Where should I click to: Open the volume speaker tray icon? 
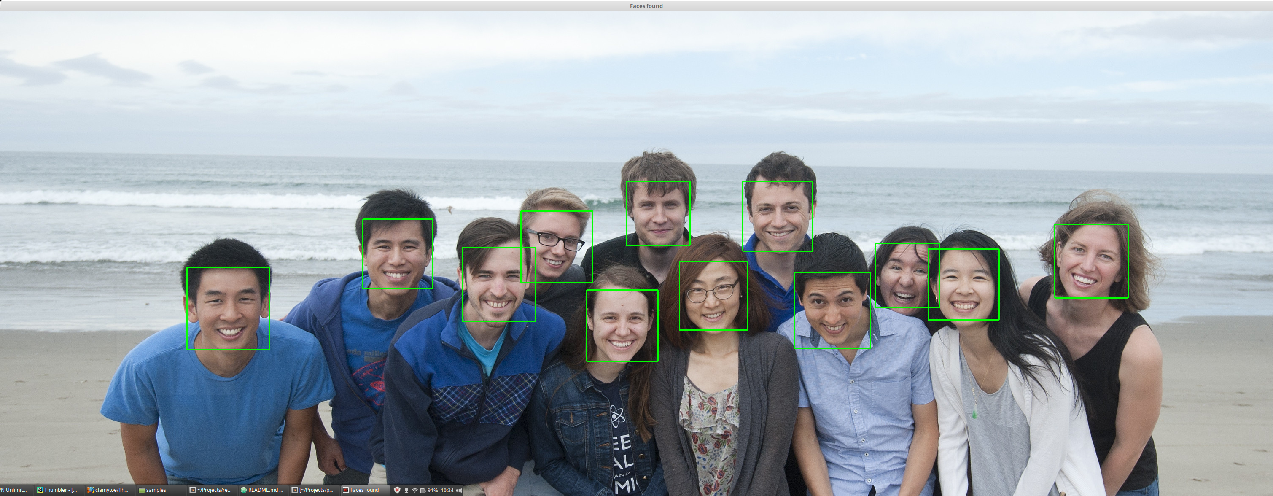tap(459, 490)
